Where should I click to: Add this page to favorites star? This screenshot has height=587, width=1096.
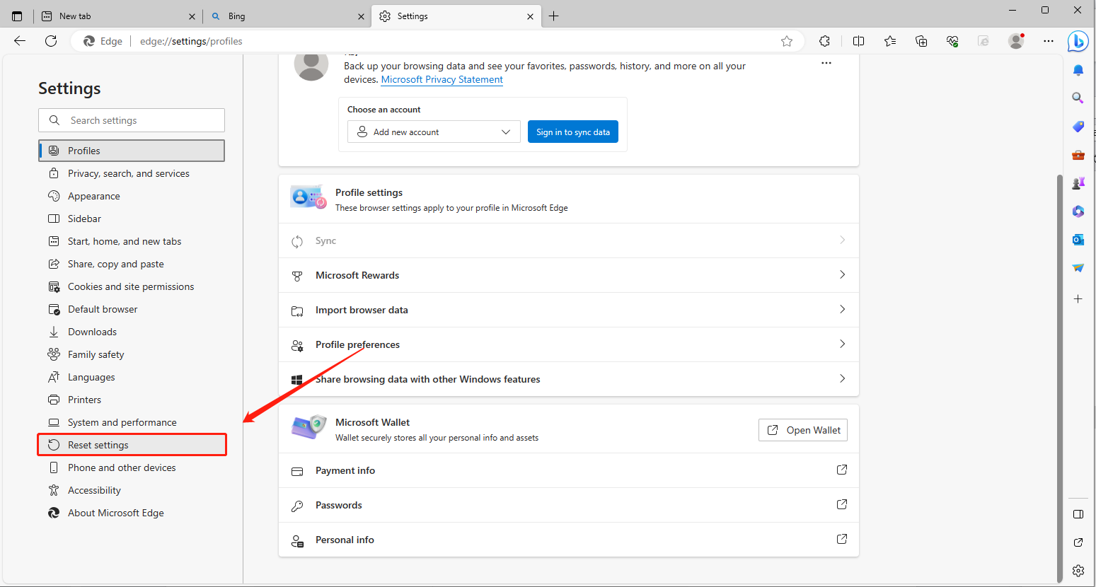click(x=786, y=41)
